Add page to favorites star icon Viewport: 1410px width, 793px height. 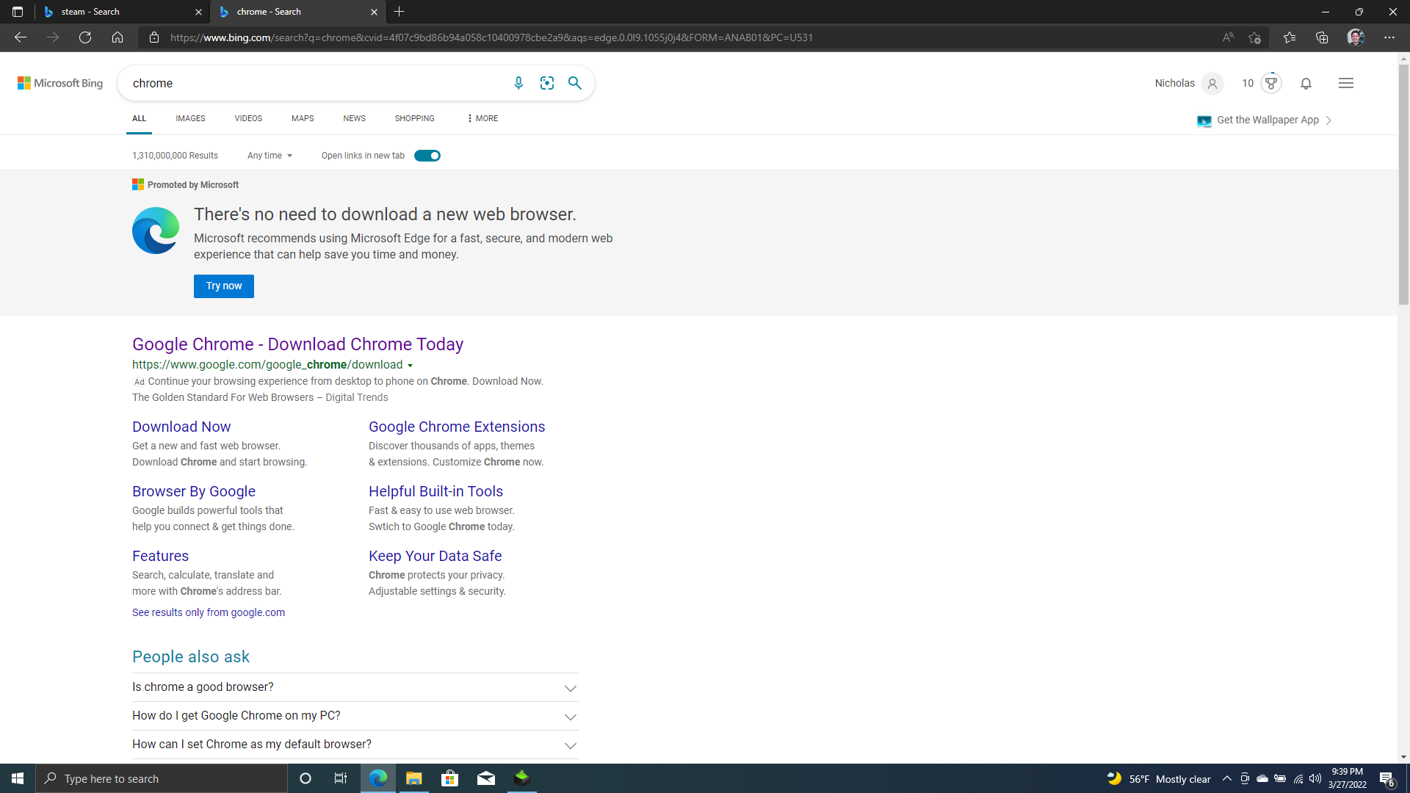[1254, 37]
